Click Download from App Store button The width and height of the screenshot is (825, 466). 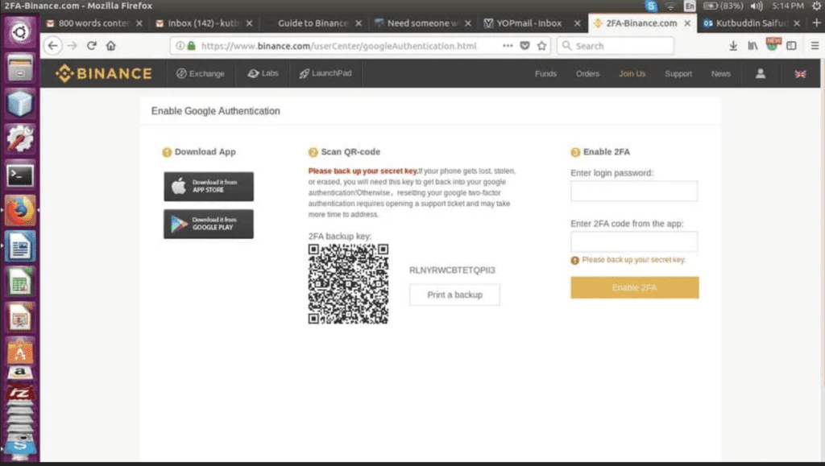click(209, 186)
